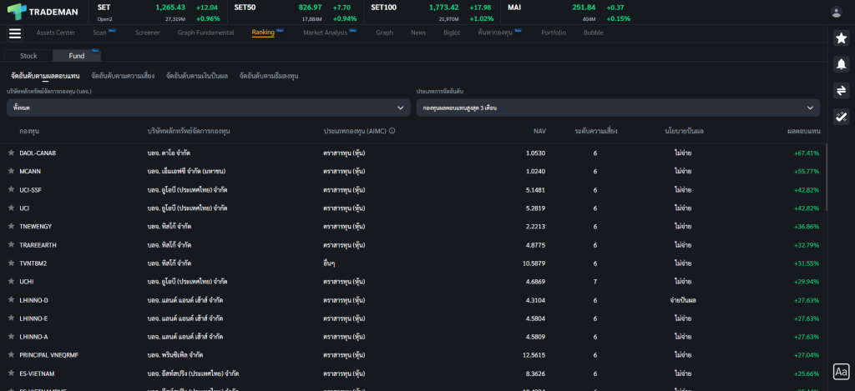This screenshot has height=391, width=855.
Task: Select the Fund tab
Action: (x=77, y=56)
